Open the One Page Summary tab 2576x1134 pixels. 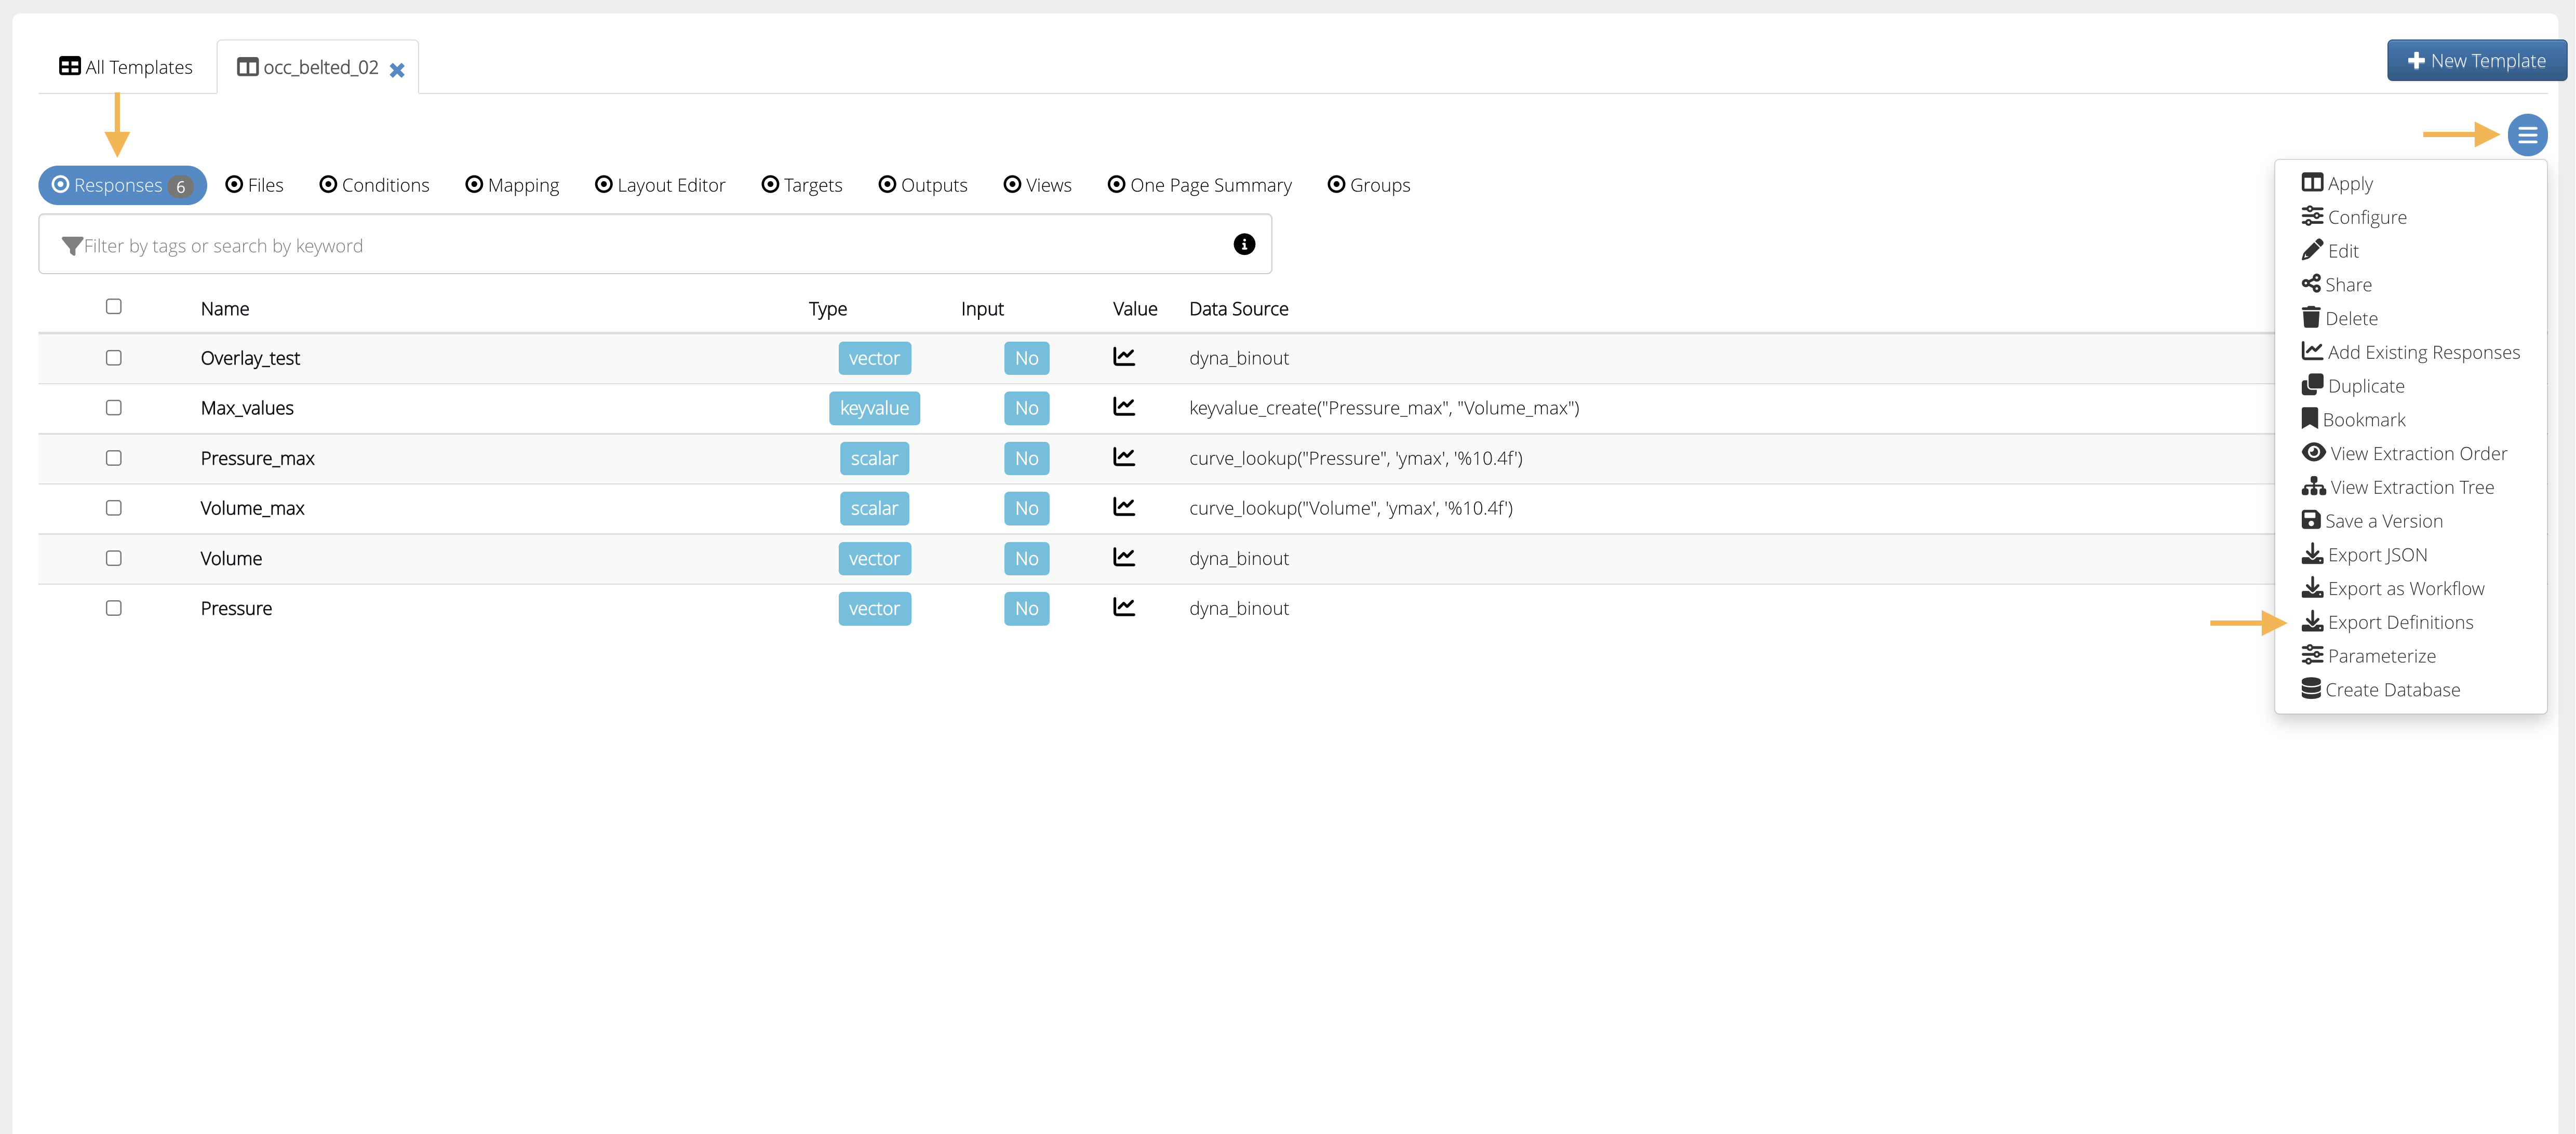click(x=1200, y=185)
